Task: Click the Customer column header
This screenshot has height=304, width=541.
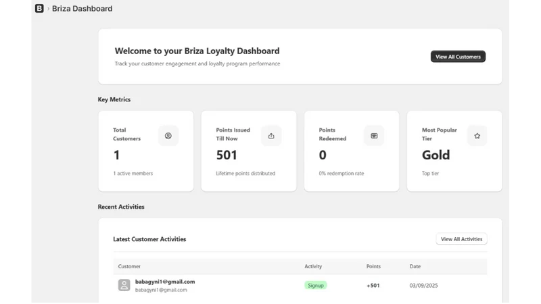Action: pyautogui.click(x=129, y=266)
